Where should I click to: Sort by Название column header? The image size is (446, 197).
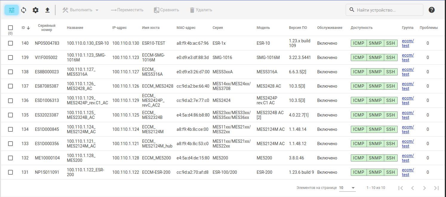[x=75, y=28]
